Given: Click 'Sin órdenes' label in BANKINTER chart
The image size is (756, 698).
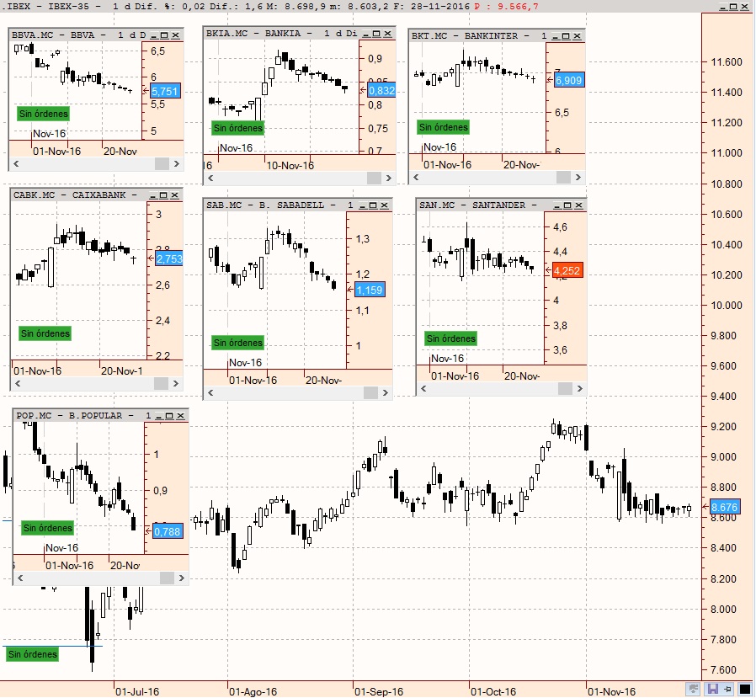Looking at the screenshot, I should pyautogui.click(x=444, y=127).
